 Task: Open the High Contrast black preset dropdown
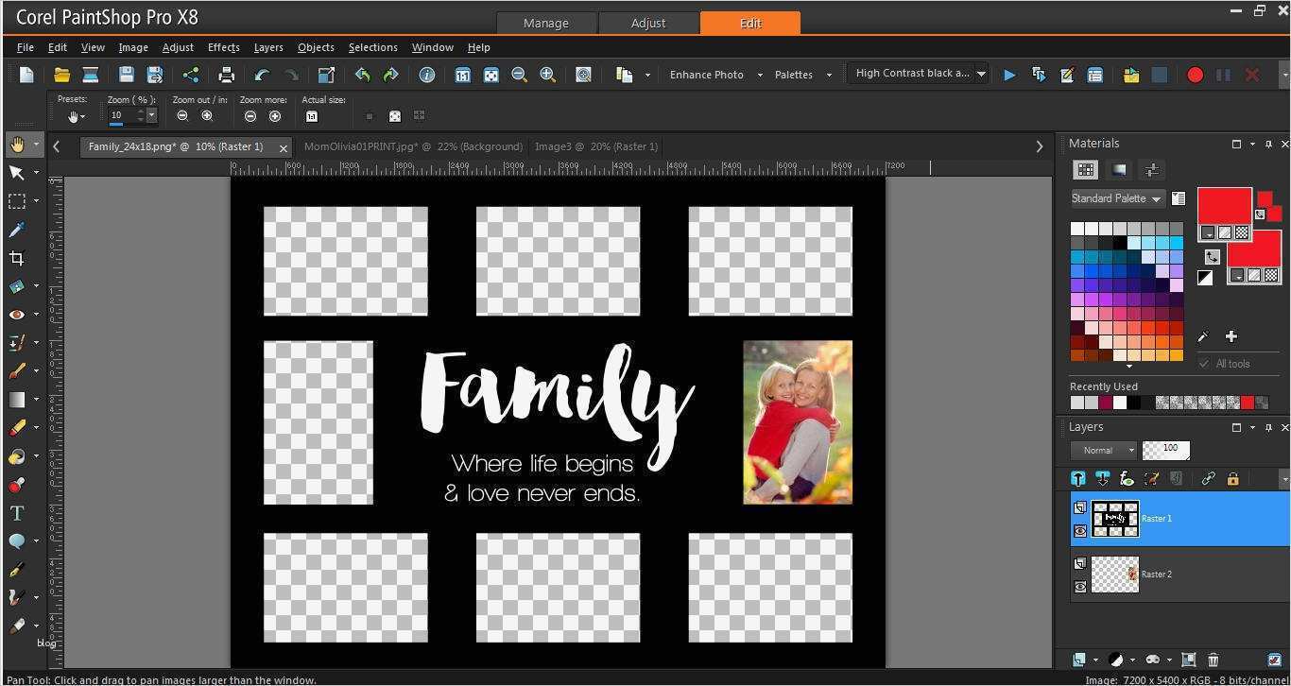click(981, 73)
